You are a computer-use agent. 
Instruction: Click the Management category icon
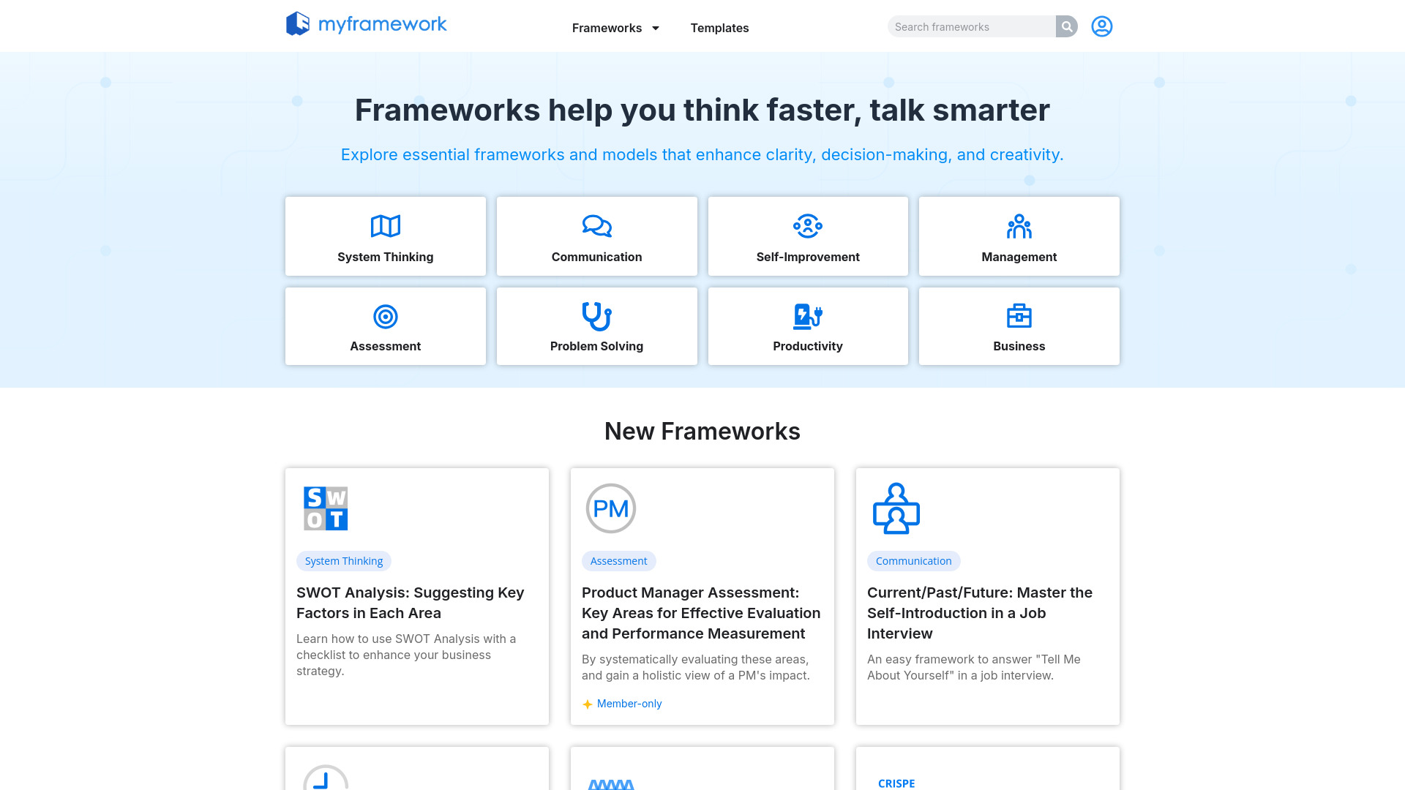coord(1018,226)
